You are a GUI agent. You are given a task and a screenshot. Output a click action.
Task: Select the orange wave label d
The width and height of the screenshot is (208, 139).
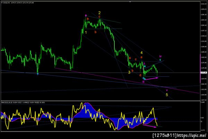[x=140, y=75]
